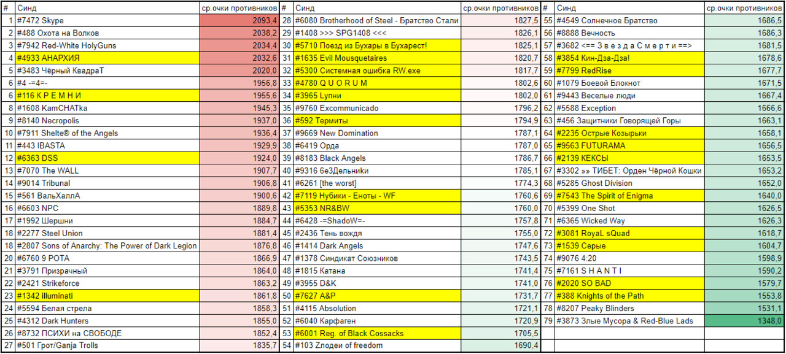This screenshot has width=786, height=354.
Task: Click '#9760 Excommunicado' cell
Action: click(376, 108)
